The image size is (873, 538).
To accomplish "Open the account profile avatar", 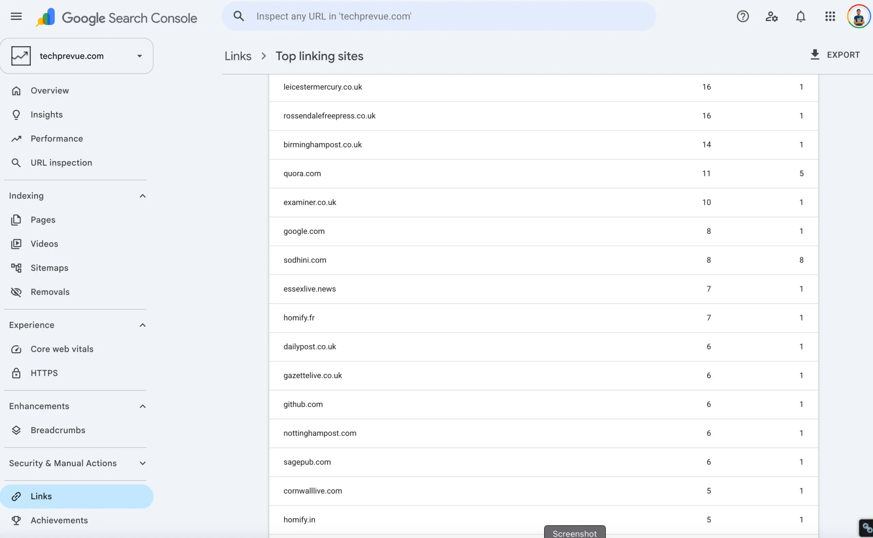I will tap(859, 16).
